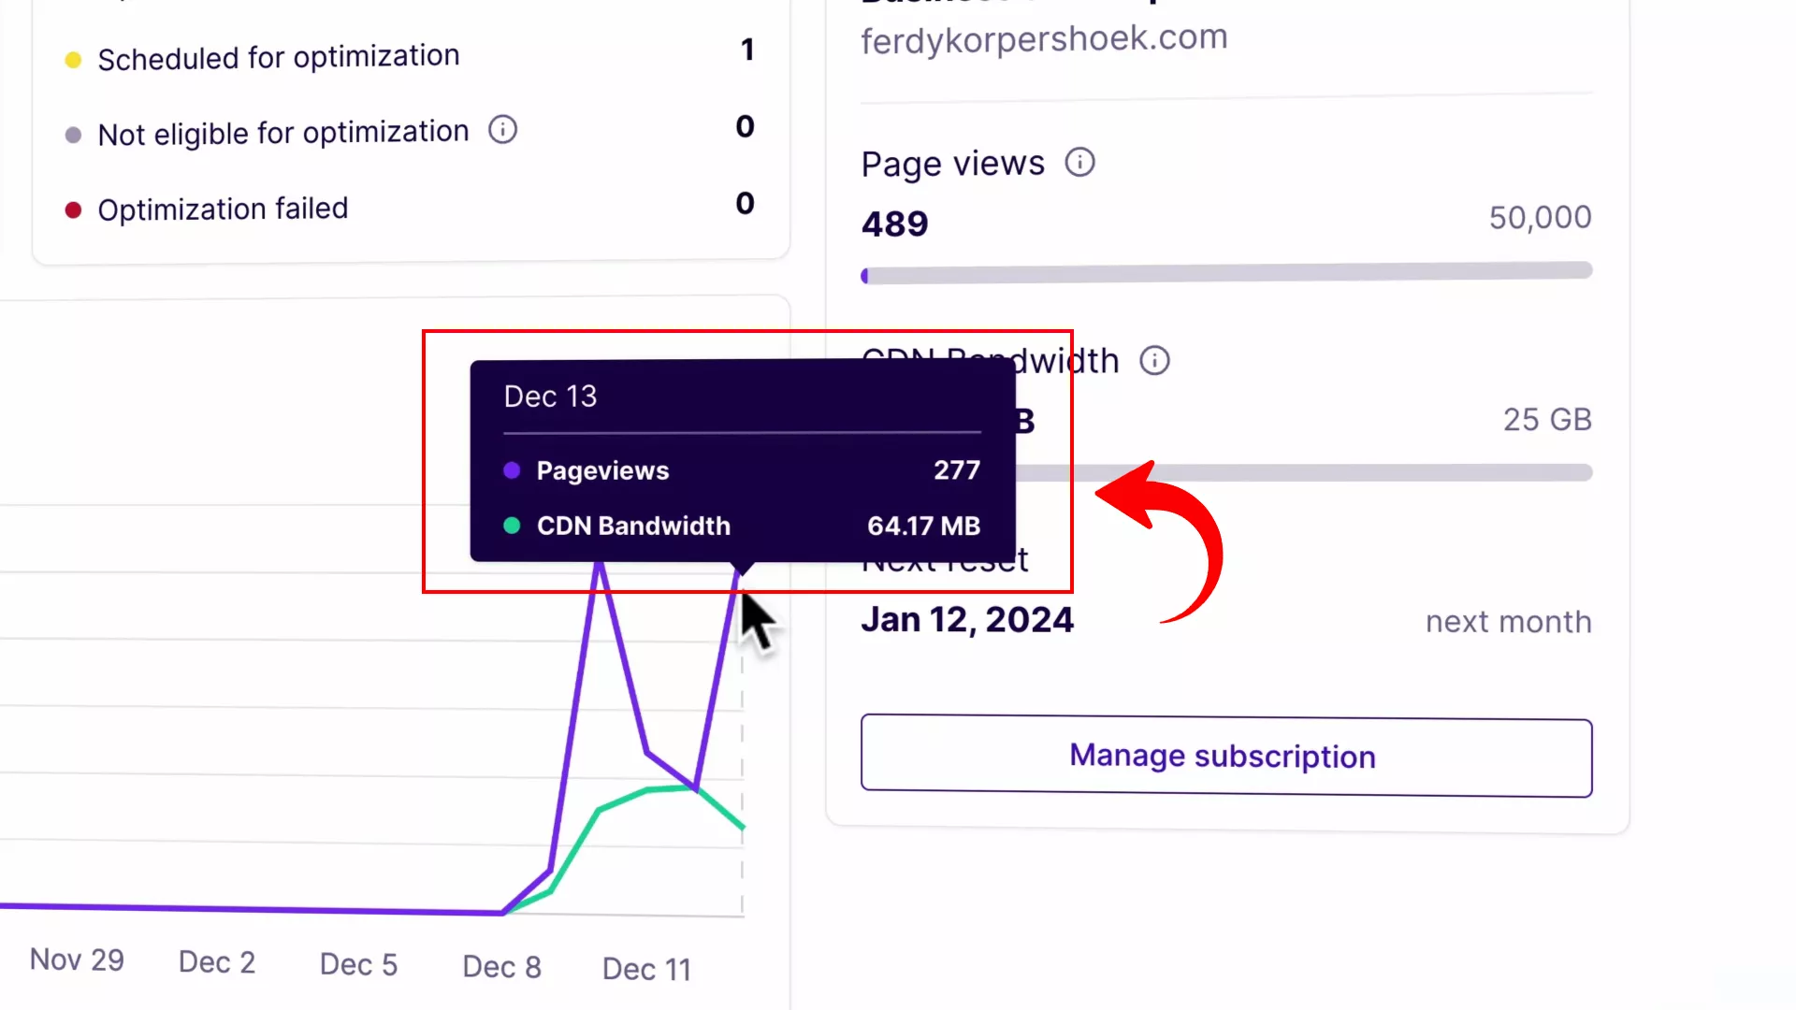
Task: Click the next month label
Action: [x=1508, y=621]
